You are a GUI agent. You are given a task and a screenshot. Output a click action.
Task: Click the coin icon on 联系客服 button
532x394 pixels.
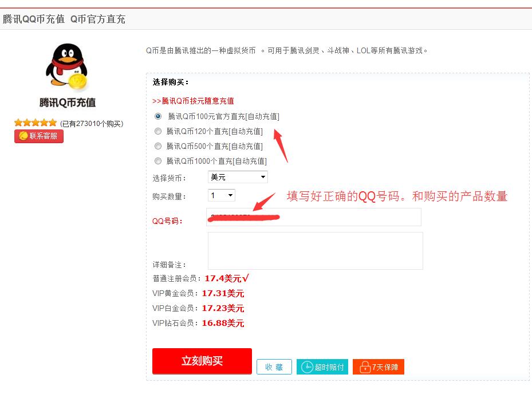pyautogui.click(x=23, y=136)
